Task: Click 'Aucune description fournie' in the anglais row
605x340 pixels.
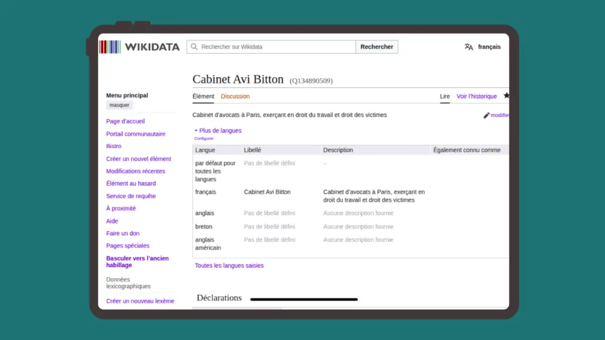Action: (x=358, y=213)
